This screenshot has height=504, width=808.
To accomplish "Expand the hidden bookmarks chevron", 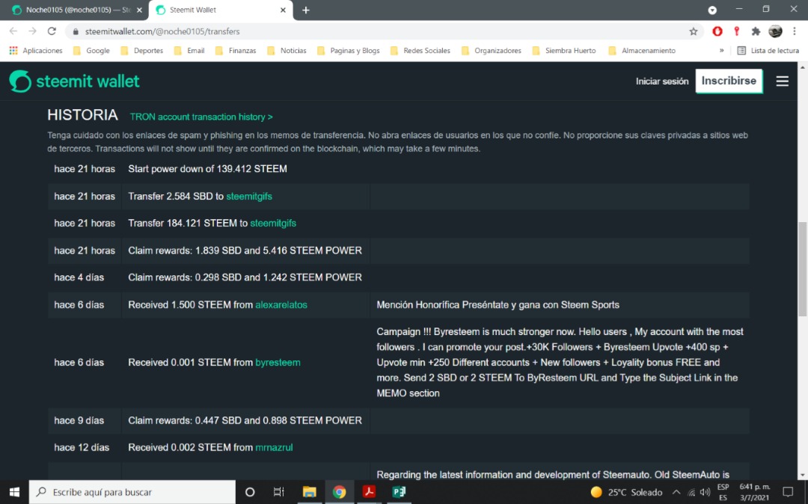I will click(x=721, y=50).
